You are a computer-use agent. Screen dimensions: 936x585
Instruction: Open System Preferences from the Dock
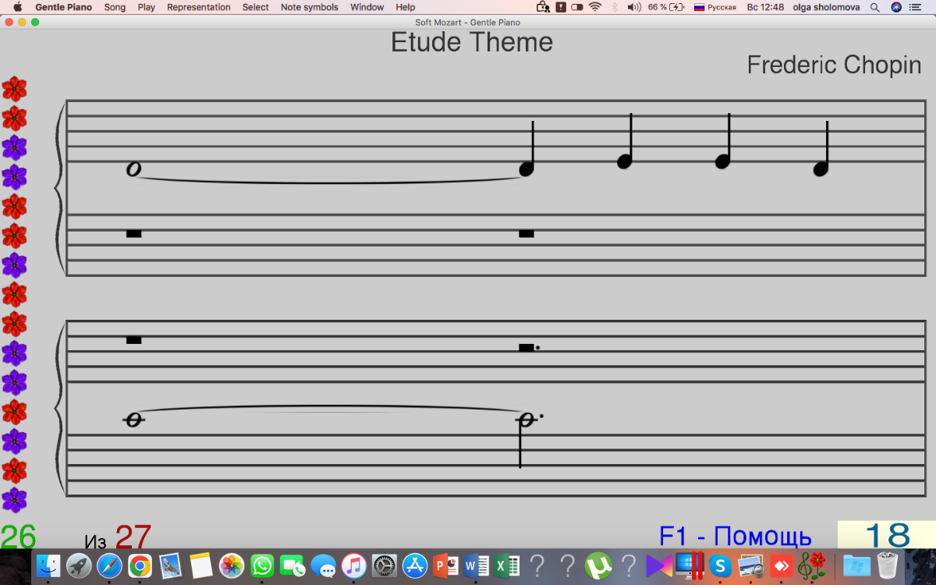(385, 565)
